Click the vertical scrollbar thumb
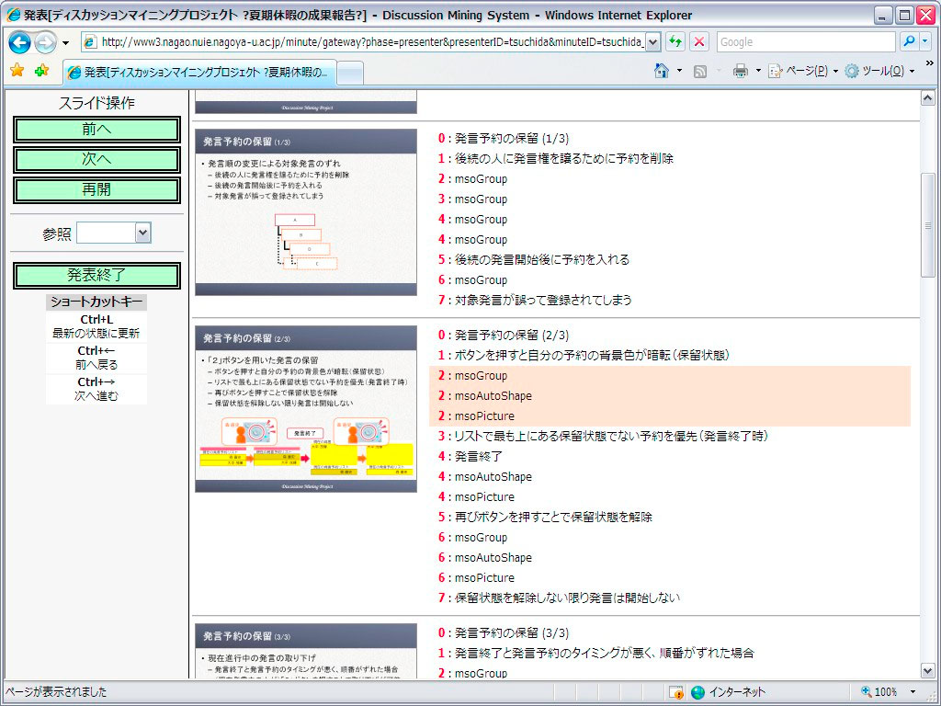Image resolution: width=941 pixels, height=706 pixels. (x=928, y=225)
